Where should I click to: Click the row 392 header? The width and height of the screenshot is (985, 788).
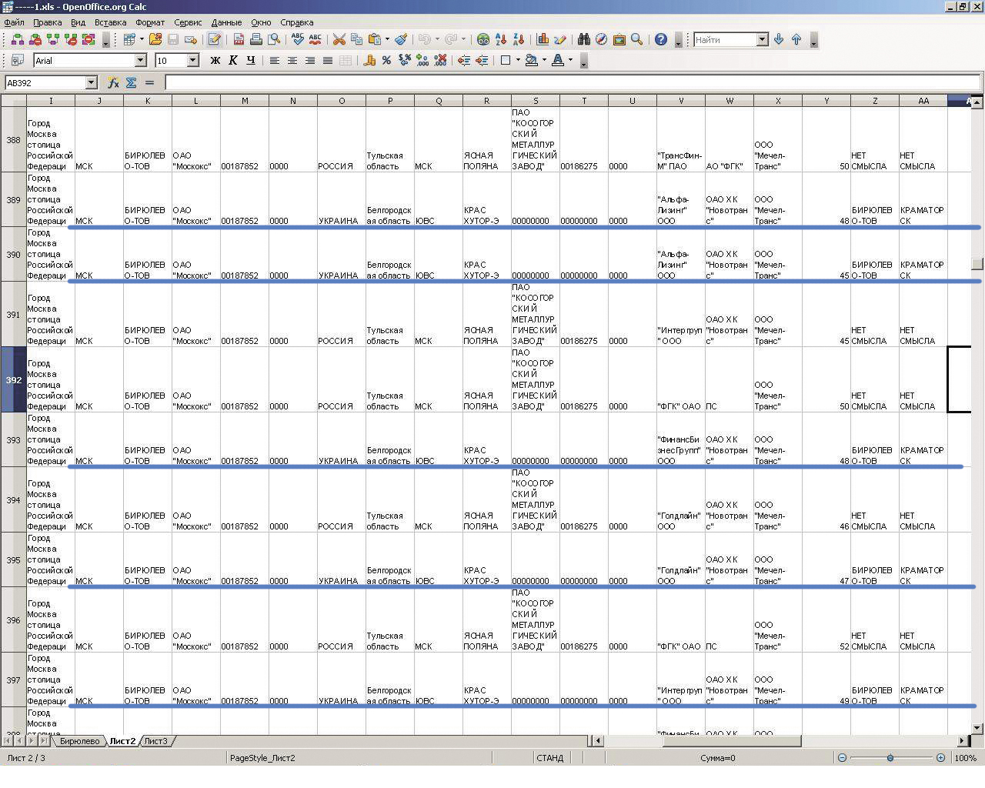13,379
